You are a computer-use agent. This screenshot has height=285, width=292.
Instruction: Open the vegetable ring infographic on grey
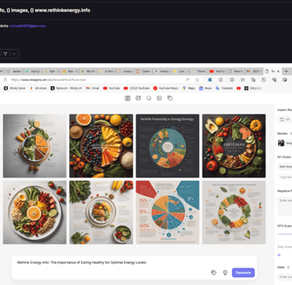pos(234,213)
